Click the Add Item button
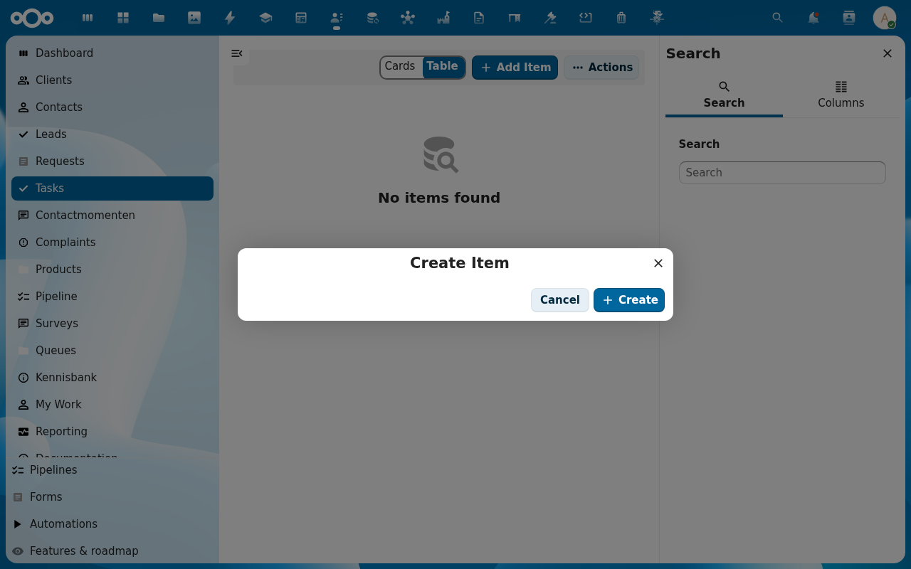 point(515,68)
